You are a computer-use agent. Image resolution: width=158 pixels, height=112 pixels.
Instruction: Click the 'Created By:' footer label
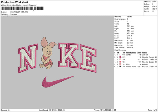coord(6,110)
